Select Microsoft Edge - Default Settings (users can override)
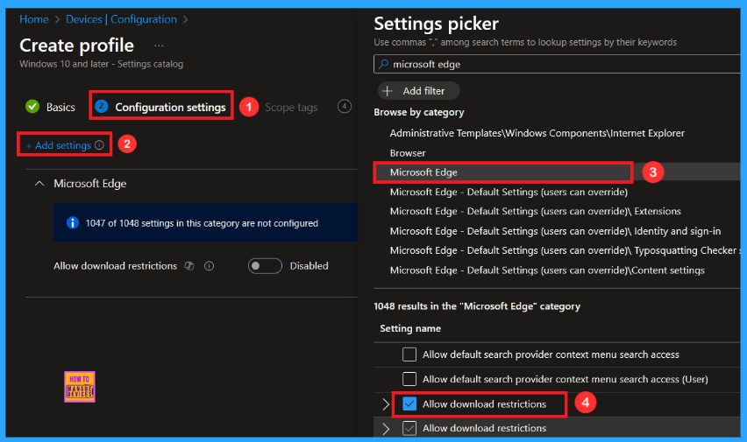The image size is (747, 442). 509,193
